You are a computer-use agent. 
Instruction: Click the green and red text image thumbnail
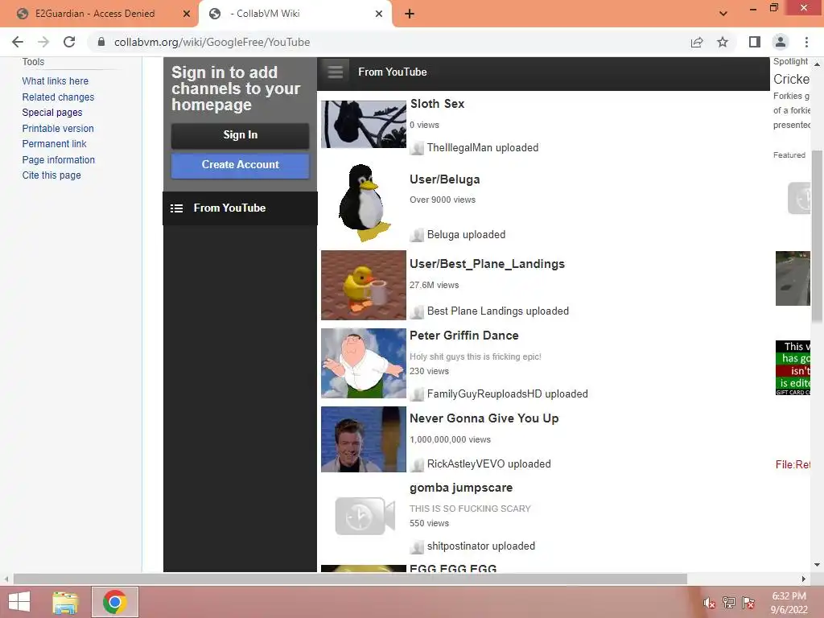[793, 368]
